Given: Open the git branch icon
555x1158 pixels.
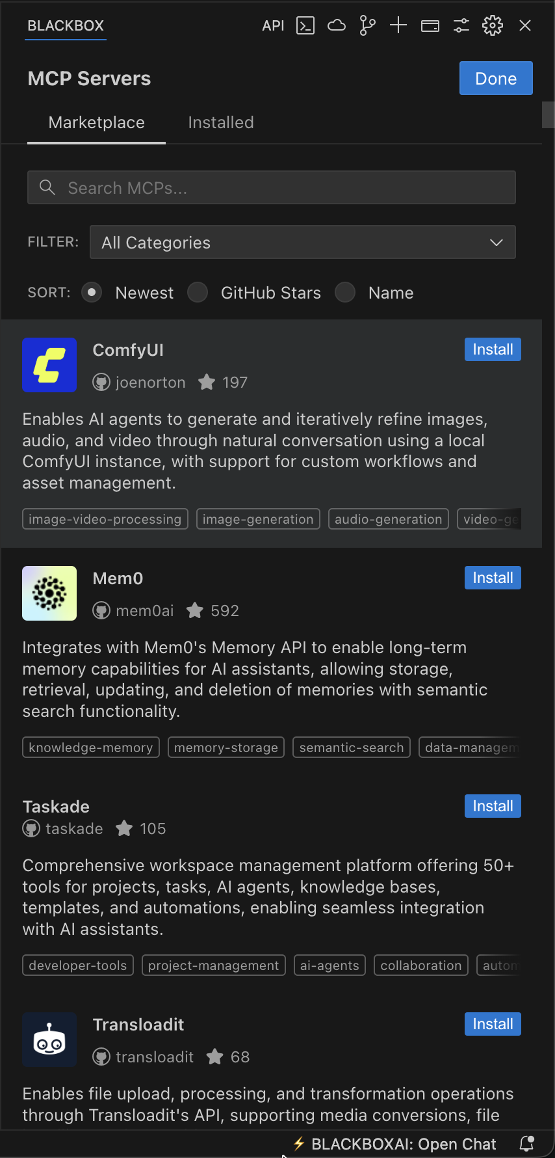Looking at the screenshot, I should tap(367, 25).
